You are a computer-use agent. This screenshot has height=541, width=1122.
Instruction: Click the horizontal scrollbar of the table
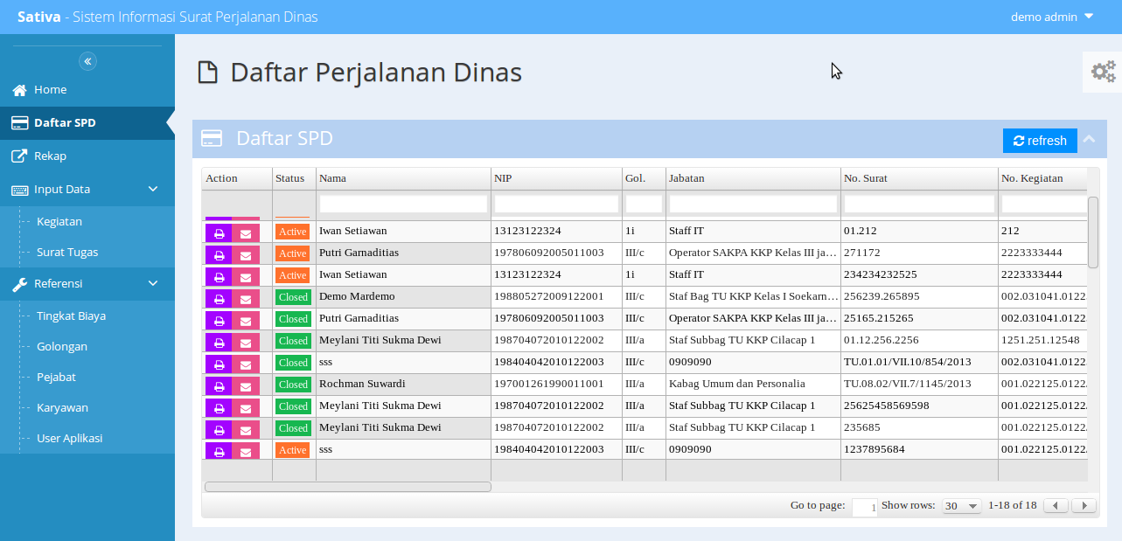(347, 487)
